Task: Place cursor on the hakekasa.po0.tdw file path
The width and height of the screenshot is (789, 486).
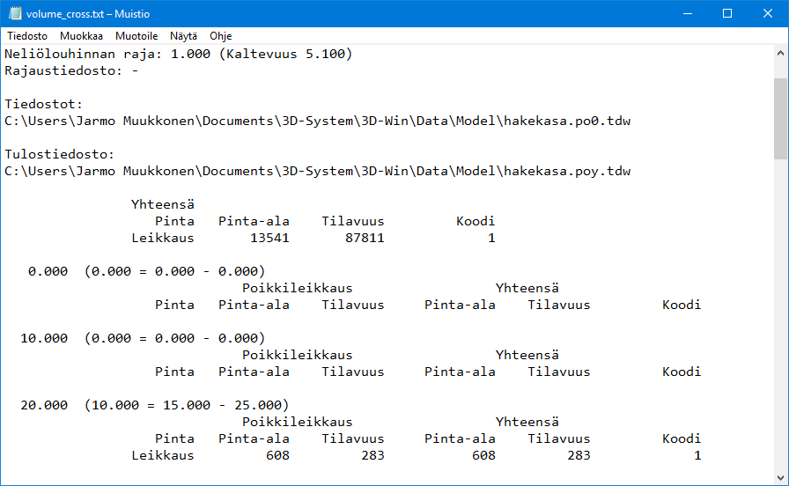Action: point(317,121)
